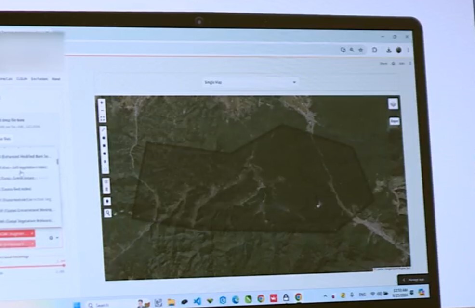The width and height of the screenshot is (475, 308).
Task: Open the map search magnifier tool
Action: [x=107, y=213]
